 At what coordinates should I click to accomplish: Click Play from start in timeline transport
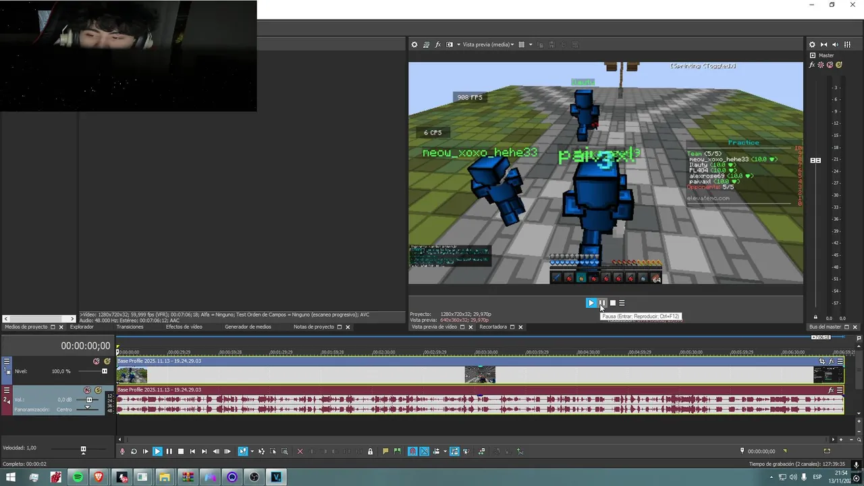tap(145, 452)
